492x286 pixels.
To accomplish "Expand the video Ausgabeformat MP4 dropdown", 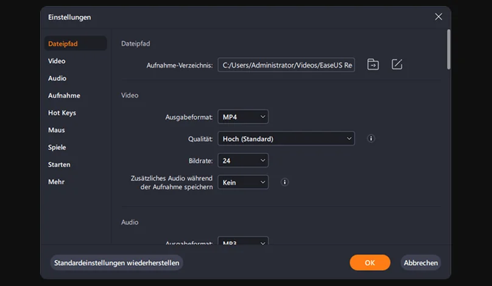I will (x=243, y=116).
